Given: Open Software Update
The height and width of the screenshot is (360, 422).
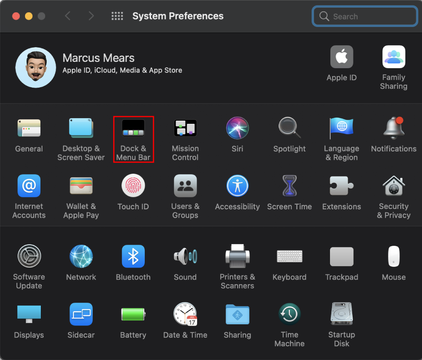Looking at the screenshot, I should pos(29,256).
